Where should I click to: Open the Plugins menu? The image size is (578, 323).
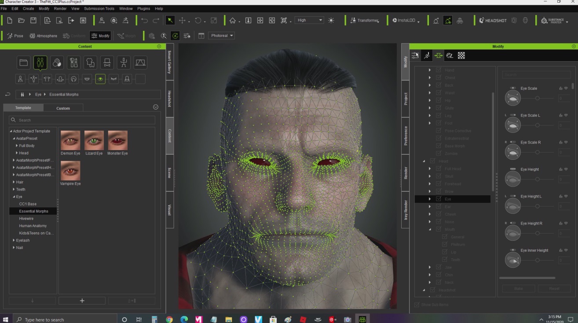[x=143, y=8]
